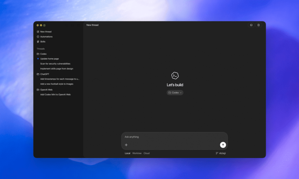The width and height of the screenshot is (299, 179).
Task: Click the New thread compose icon
Action: [x=38, y=32]
